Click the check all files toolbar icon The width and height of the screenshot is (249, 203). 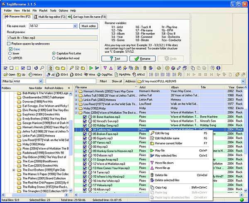tap(5, 68)
